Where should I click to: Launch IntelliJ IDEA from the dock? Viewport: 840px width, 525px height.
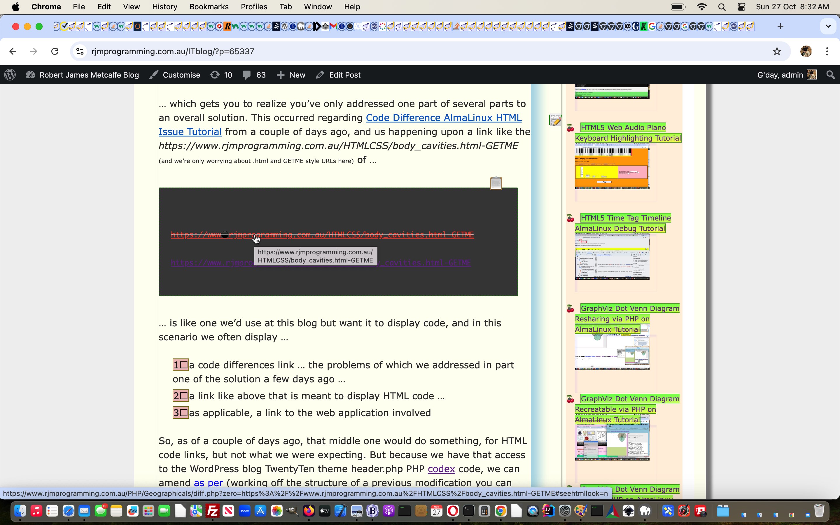[x=549, y=511]
